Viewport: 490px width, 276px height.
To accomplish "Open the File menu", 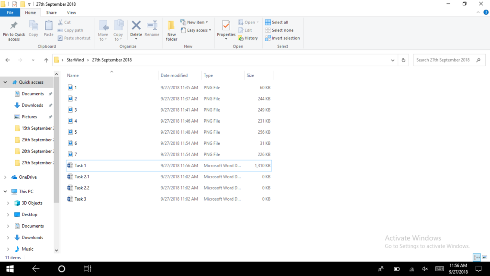I will point(10,12).
